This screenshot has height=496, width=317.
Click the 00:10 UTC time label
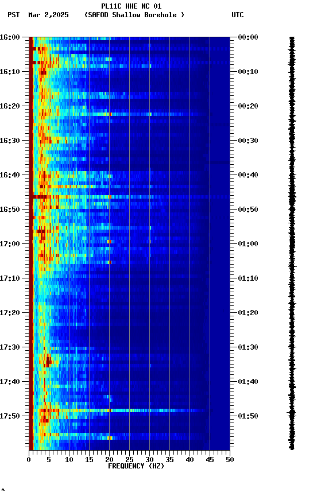(248, 72)
